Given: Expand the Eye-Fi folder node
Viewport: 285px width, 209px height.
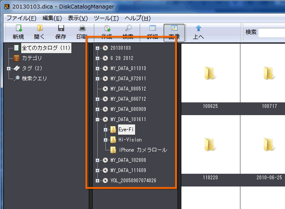Looking at the screenshot, I should coord(105,130).
